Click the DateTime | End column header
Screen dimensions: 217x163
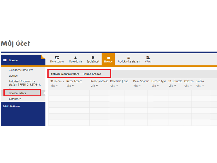(119, 81)
